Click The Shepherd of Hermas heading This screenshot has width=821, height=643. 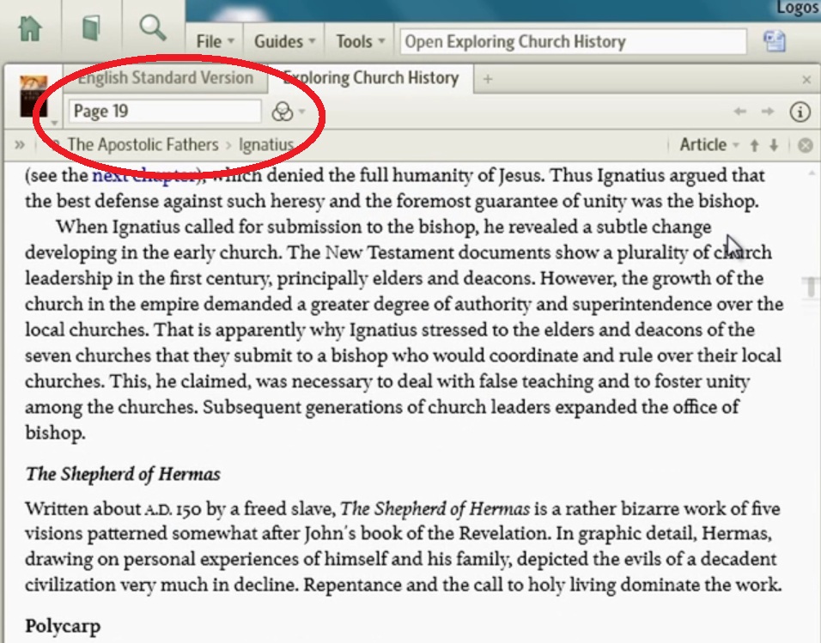point(123,474)
